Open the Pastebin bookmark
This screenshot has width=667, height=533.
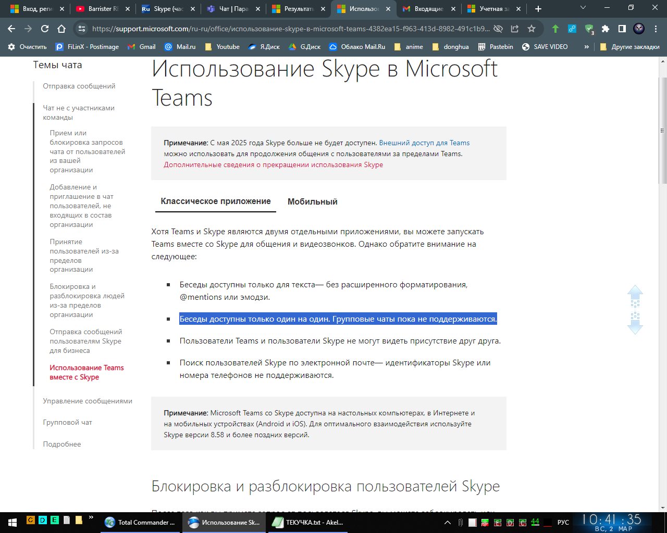pyautogui.click(x=495, y=46)
